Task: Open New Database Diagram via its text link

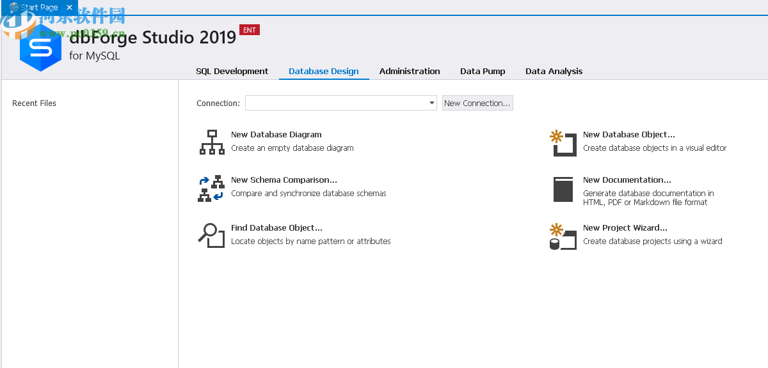Action: [276, 134]
